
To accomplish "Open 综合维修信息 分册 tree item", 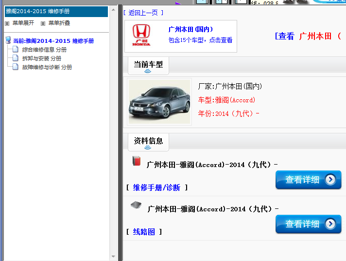I will [44, 50].
